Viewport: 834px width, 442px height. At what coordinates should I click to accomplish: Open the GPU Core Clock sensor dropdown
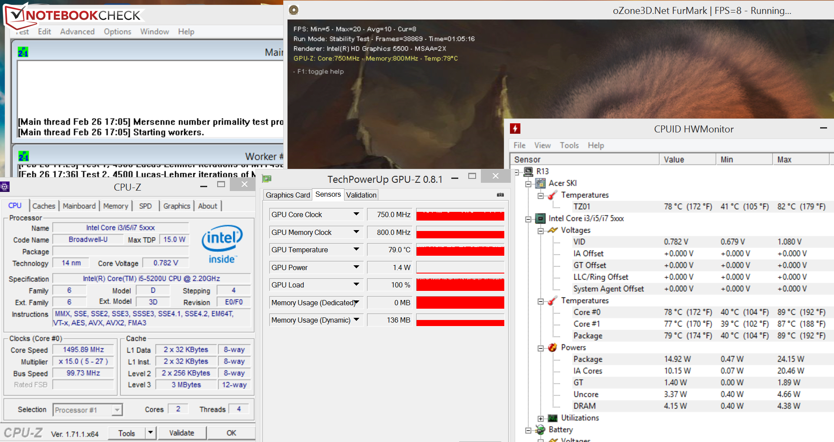[356, 214]
